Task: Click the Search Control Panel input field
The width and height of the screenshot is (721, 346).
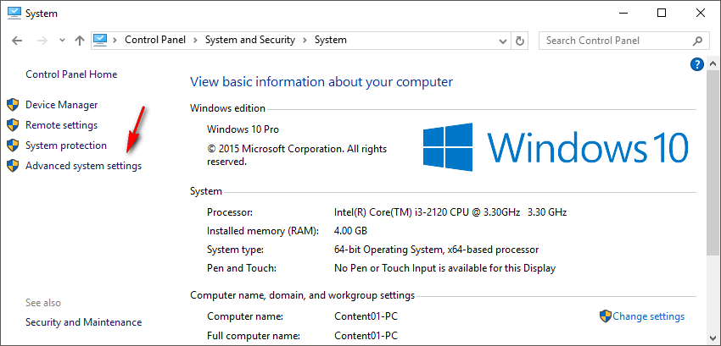Action: pos(613,40)
